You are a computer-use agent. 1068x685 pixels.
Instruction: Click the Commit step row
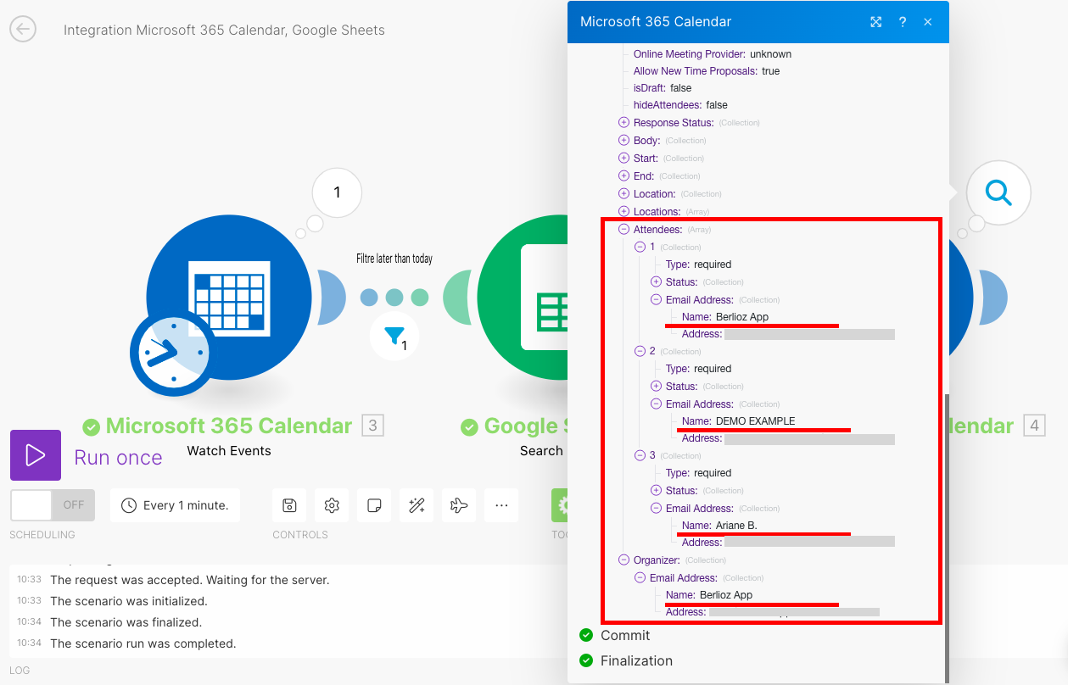coord(615,635)
